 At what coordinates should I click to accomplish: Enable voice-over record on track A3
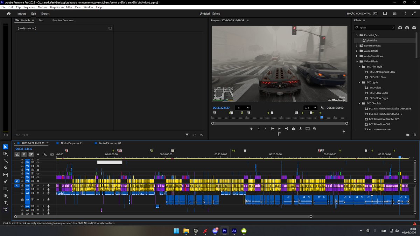point(48,193)
